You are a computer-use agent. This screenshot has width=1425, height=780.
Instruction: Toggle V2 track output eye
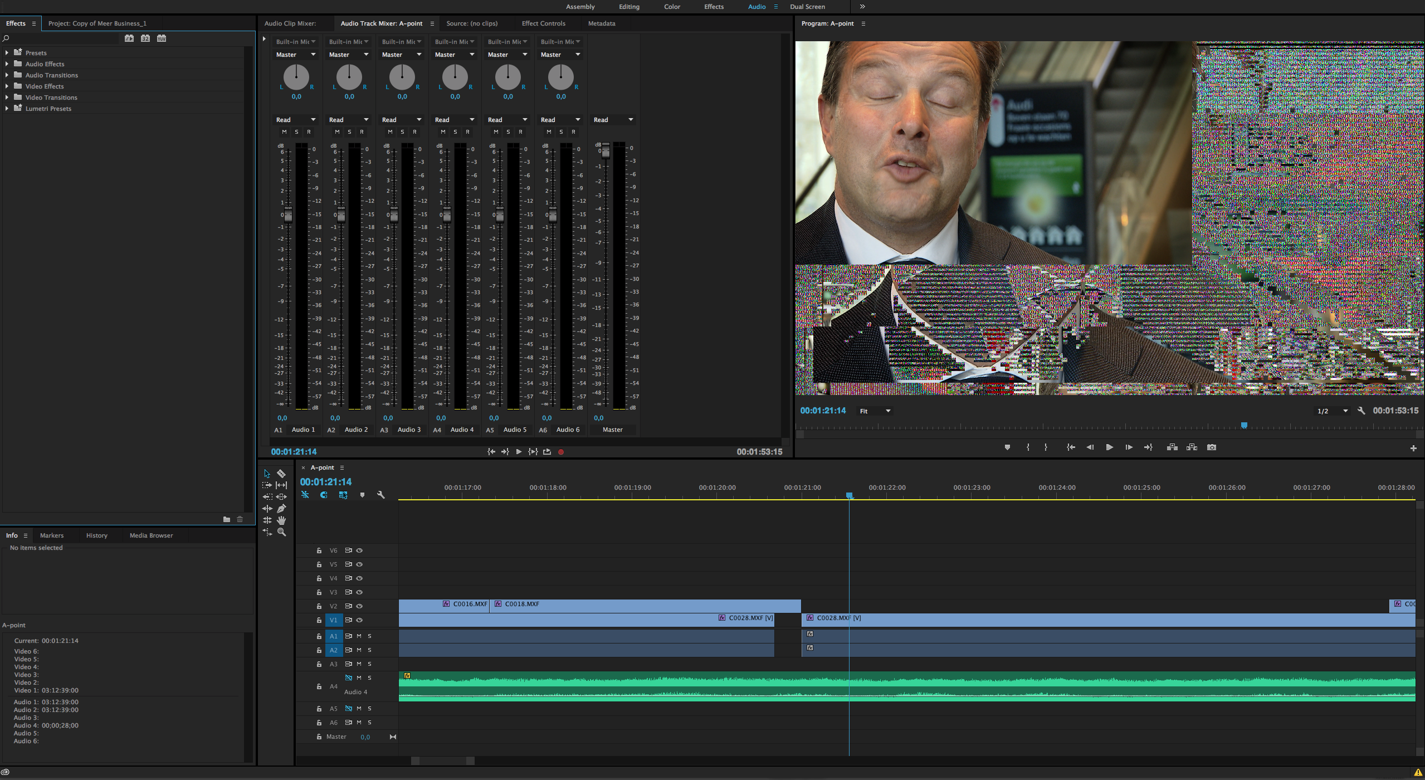click(x=359, y=606)
